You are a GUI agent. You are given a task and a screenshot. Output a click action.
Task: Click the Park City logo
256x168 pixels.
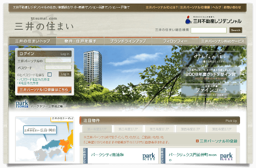(148, 157)
